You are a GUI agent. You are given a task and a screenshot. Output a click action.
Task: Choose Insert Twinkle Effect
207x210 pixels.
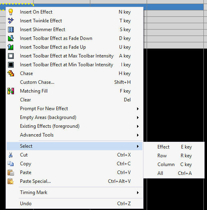74,21
